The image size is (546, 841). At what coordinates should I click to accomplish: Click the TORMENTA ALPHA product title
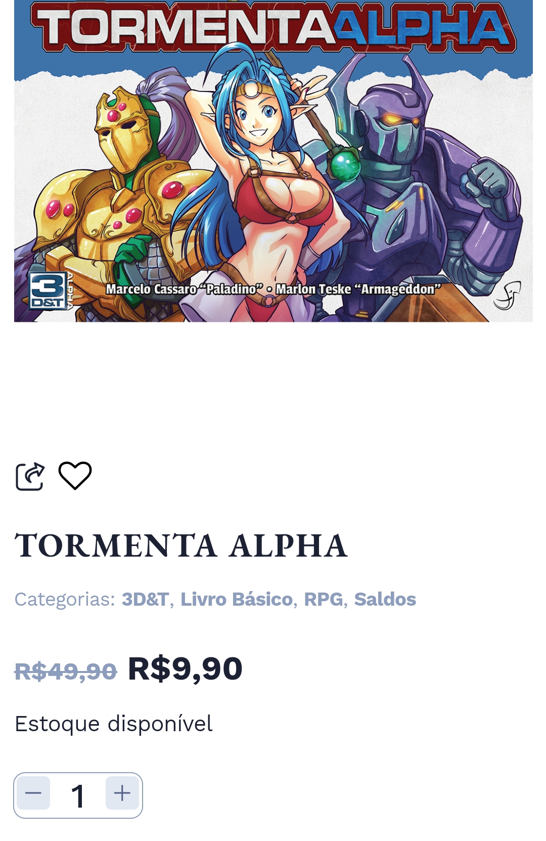click(x=181, y=545)
